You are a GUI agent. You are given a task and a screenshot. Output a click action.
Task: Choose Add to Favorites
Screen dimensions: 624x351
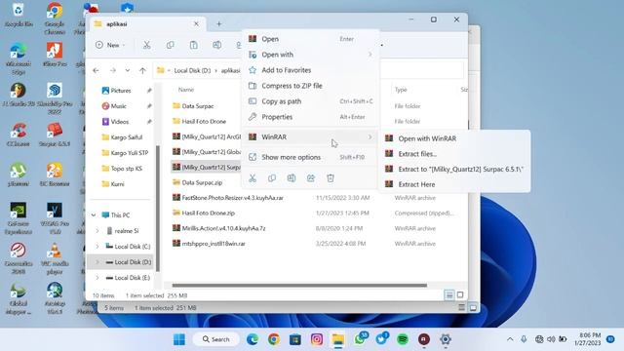click(x=310, y=70)
